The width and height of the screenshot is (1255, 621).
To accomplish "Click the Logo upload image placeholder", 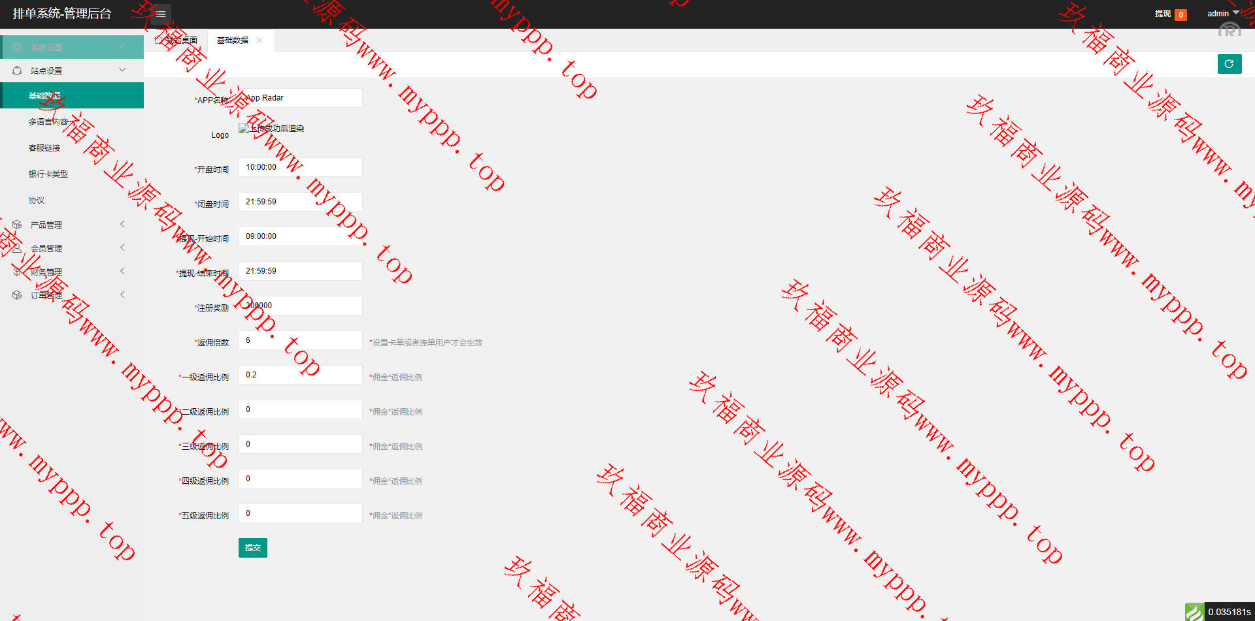I will [244, 129].
